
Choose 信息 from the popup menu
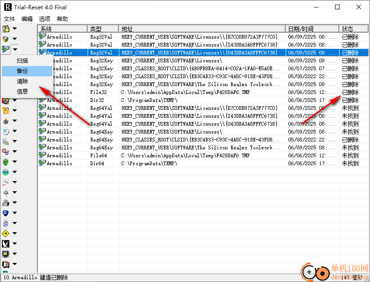tap(27, 91)
